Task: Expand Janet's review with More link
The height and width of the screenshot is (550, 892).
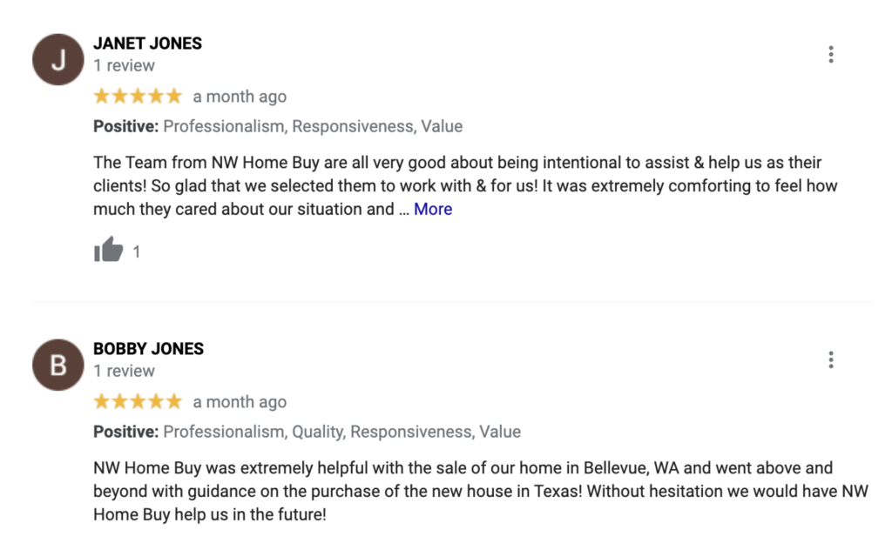Action: point(433,209)
